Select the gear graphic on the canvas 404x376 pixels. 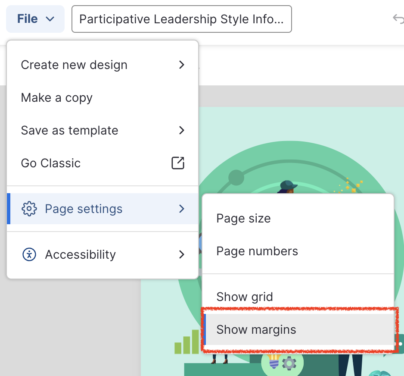click(289, 363)
